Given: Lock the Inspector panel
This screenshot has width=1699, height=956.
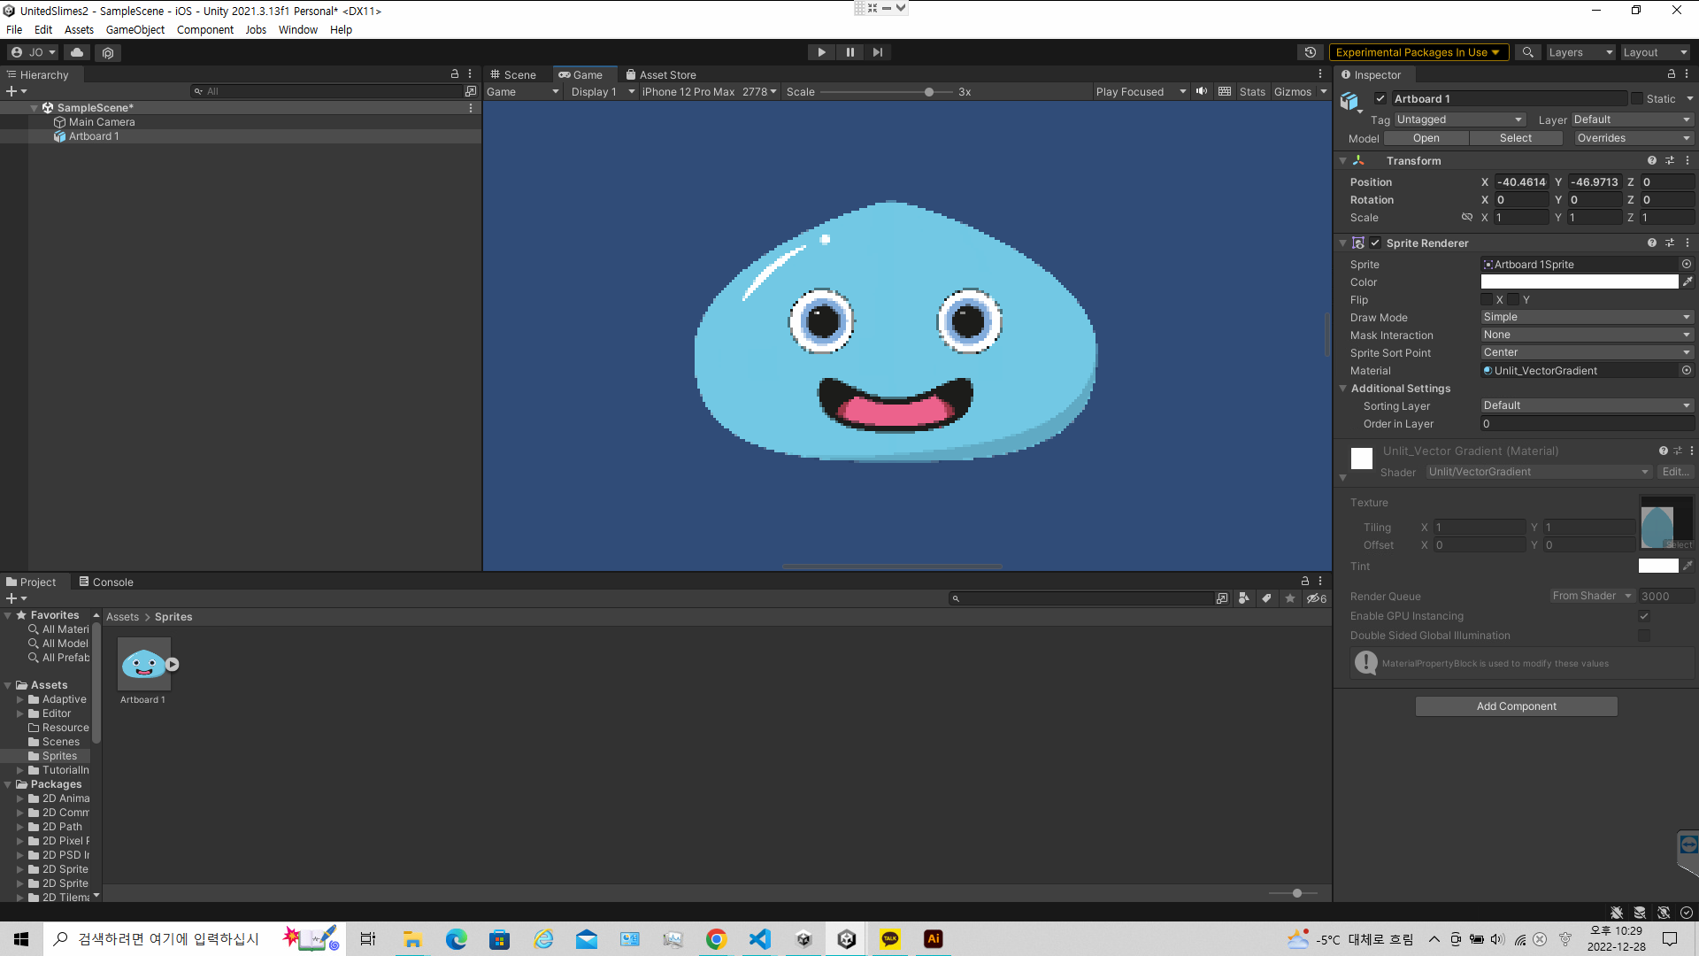Looking at the screenshot, I should pyautogui.click(x=1672, y=74).
